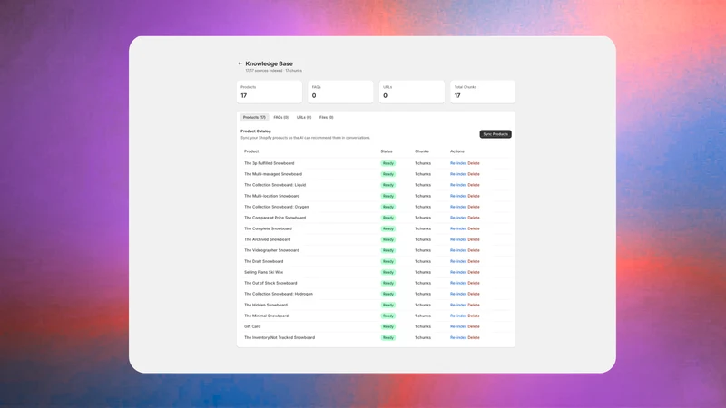Delete The Multi-managed Snowboard
Viewport: 726px width, 408px height.
pos(474,174)
